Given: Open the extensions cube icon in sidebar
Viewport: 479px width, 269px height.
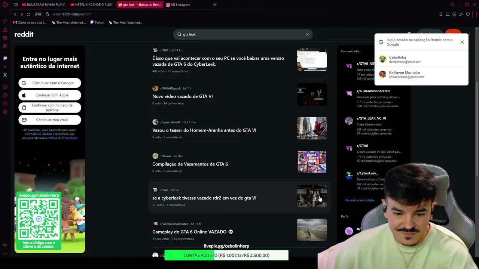Looking at the screenshot, I should click(x=5, y=103).
